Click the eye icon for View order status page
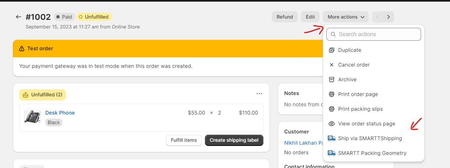The height and width of the screenshot is (168, 450). tap(332, 124)
